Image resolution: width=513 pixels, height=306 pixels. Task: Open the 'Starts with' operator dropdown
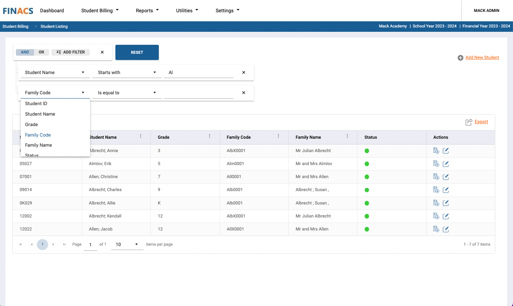pyautogui.click(x=127, y=73)
